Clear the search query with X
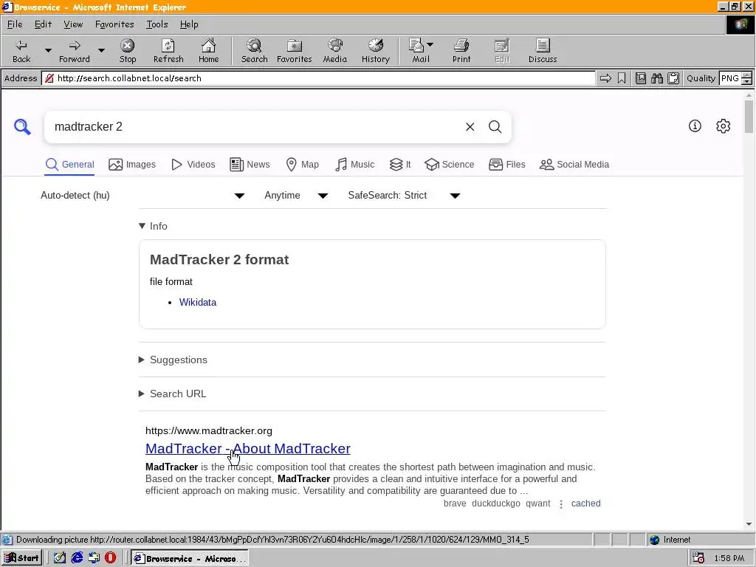The image size is (756, 567). (470, 127)
